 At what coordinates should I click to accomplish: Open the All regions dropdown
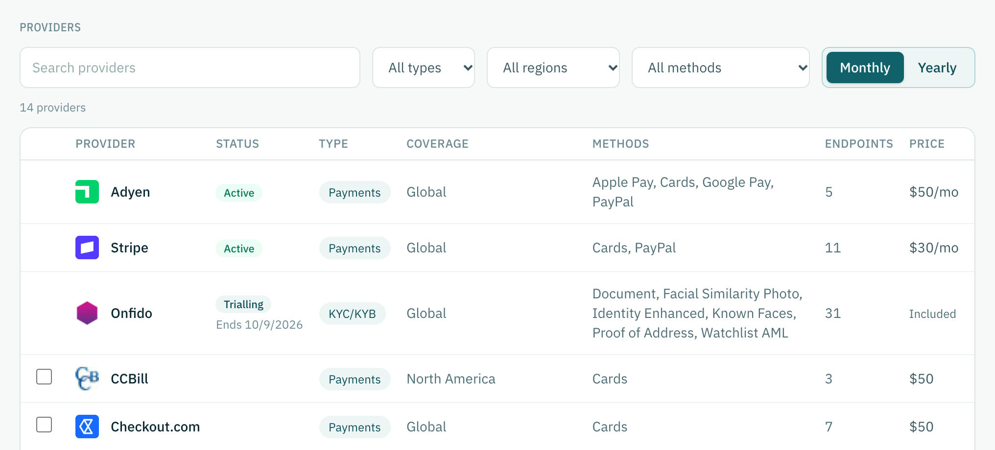tap(553, 67)
